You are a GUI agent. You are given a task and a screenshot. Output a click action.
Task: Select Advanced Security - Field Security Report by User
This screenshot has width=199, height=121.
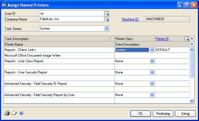coord(59,95)
